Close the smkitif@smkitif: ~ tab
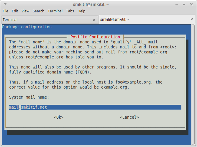Image resolution: width=197 pixels, height=147 pixels. [x=192, y=19]
